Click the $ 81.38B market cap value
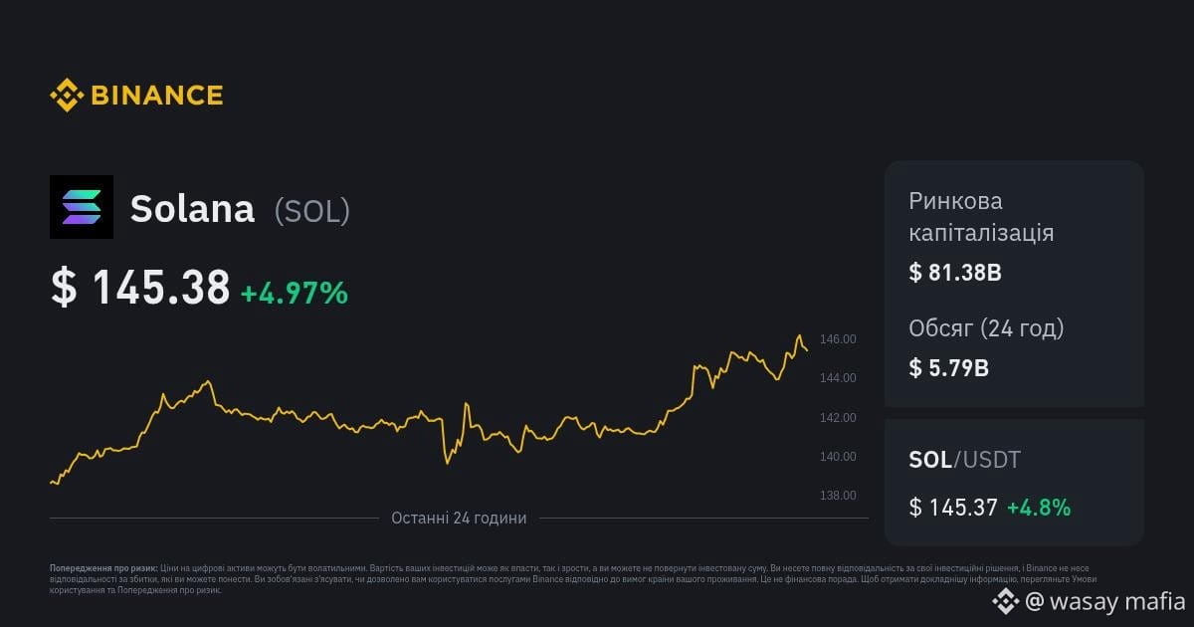The width and height of the screenshot is (1194, 627). [955, 272]
